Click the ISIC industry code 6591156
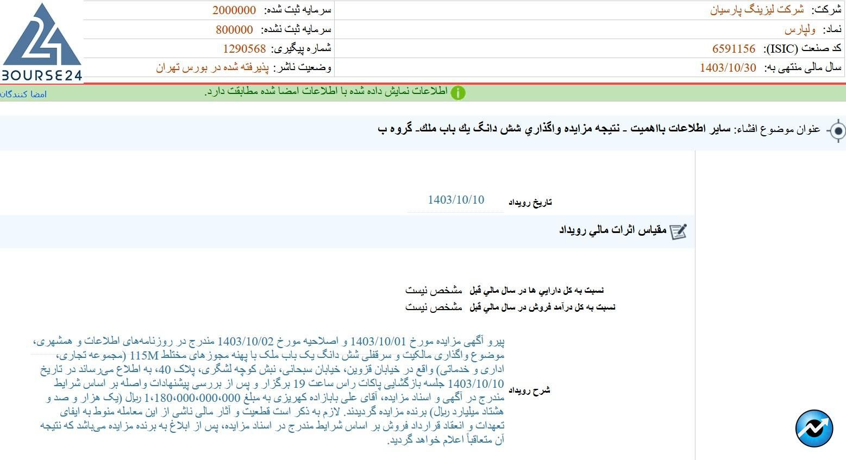 coord(734,49)
